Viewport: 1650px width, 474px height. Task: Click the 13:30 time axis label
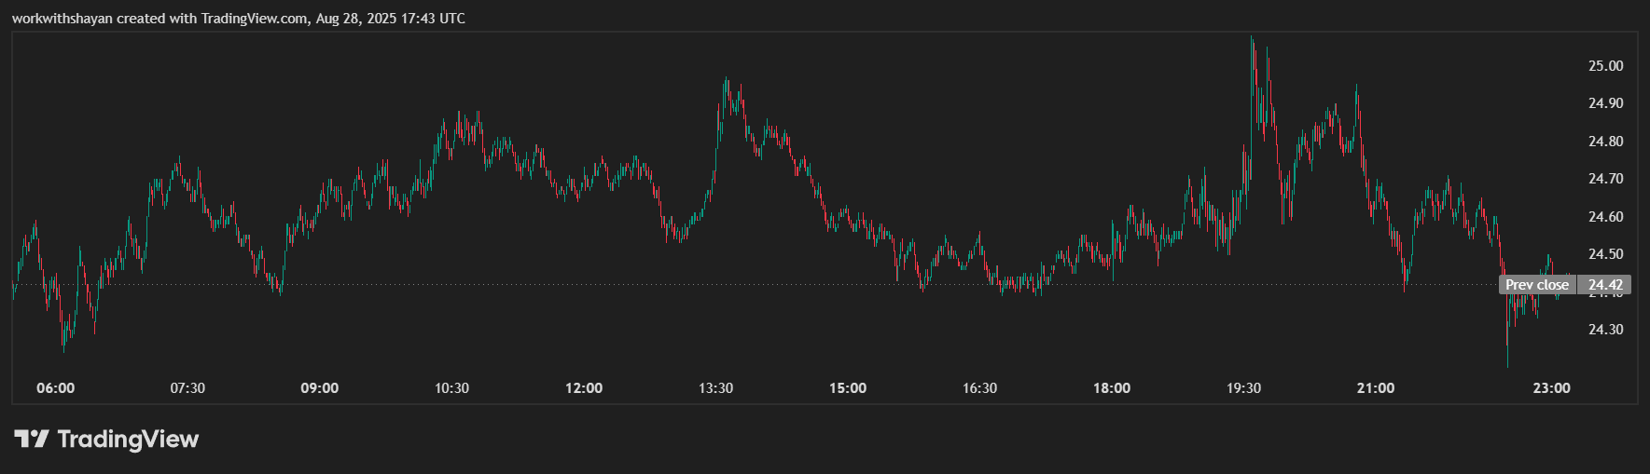coord(715,388)
